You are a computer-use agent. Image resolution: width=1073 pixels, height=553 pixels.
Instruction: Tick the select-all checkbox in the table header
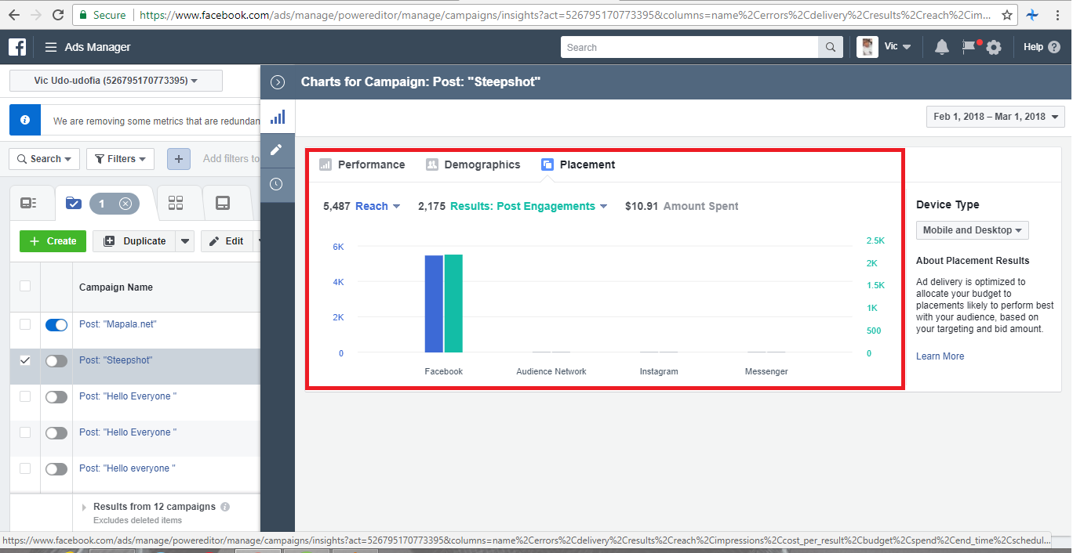pos(25,286)
